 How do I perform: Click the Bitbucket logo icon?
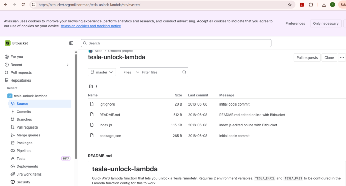(x=8, y=43)
